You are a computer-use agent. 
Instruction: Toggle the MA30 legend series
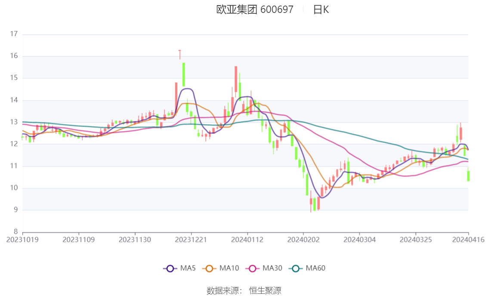click(x=264, y=269)
